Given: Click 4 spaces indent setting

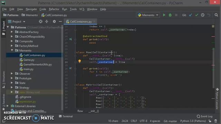Looking at the screenshot, I should (155, 121).
